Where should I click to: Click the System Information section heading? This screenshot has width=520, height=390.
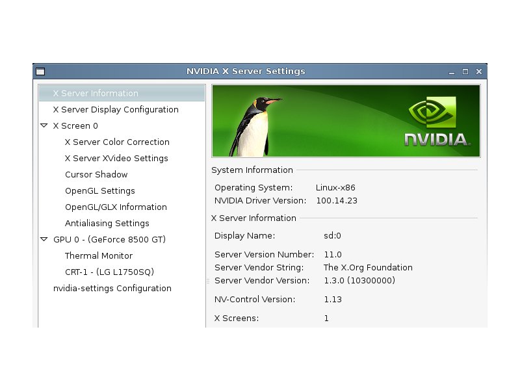(x=252, y=170)
